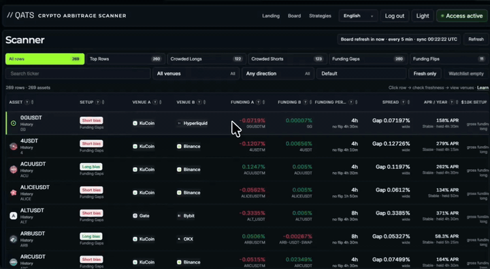Viewport: 490px width, 269px height.
Task: Sort by the APR / Year column arrows
Action: click(x=457, y=103)
